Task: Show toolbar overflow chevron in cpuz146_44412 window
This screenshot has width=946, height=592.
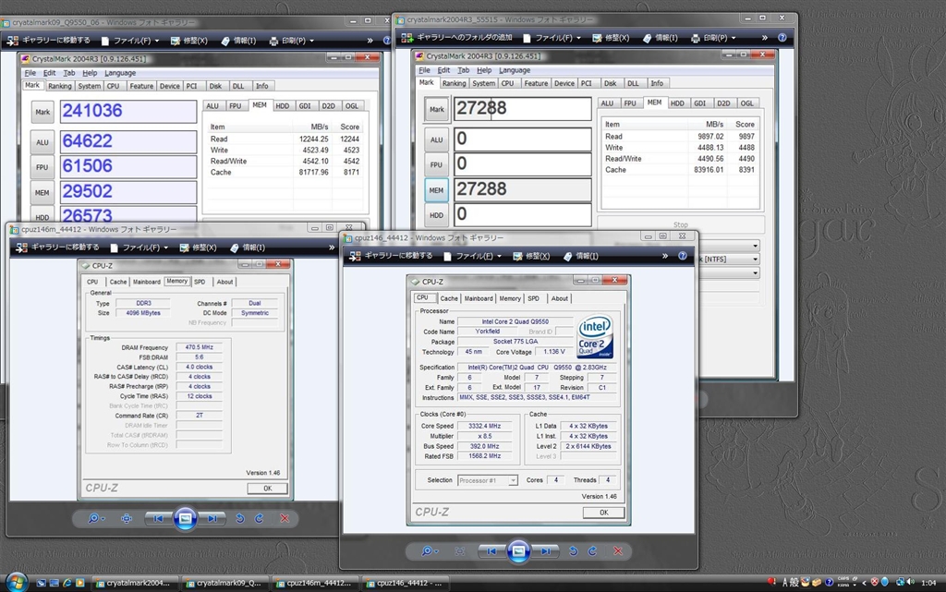Action: point(665,256)
